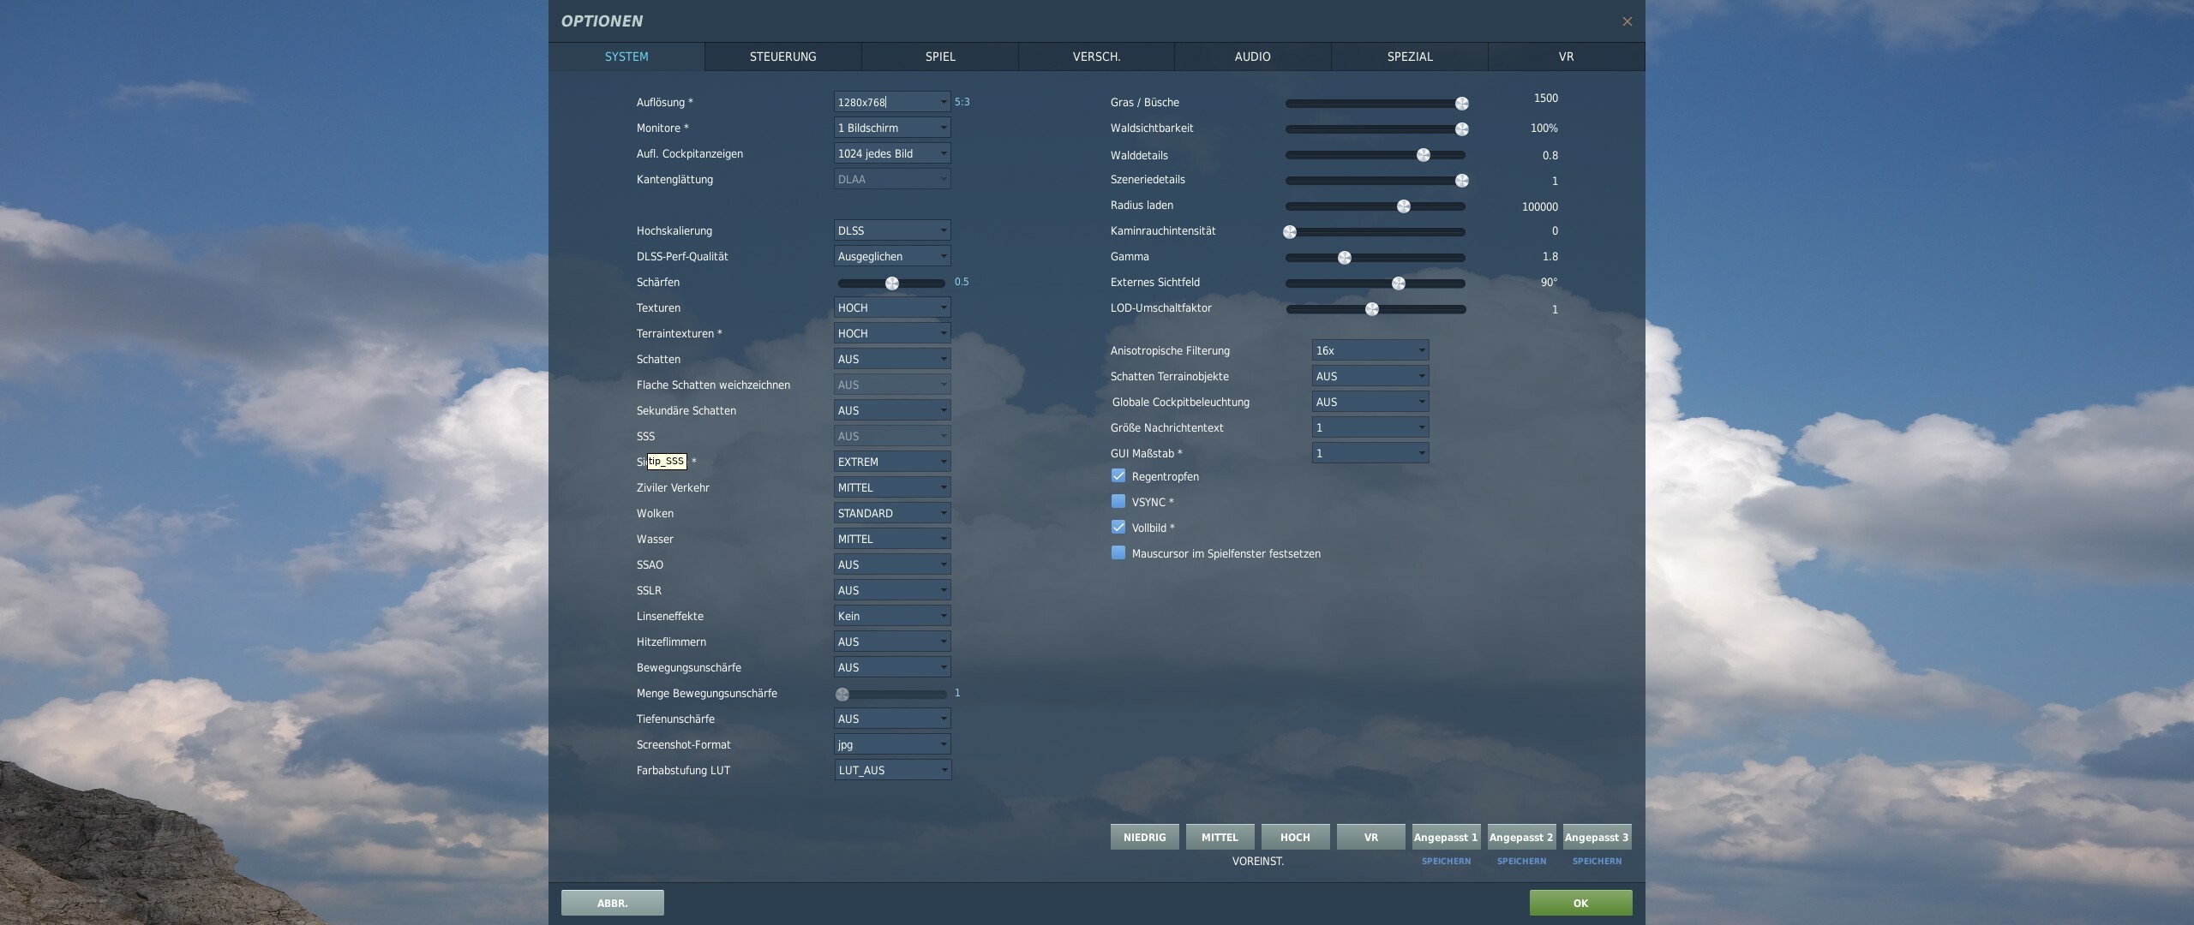Click SPEICHERN under Angepasst 3
2194x925 pixels.
(x=1597, y=861)
